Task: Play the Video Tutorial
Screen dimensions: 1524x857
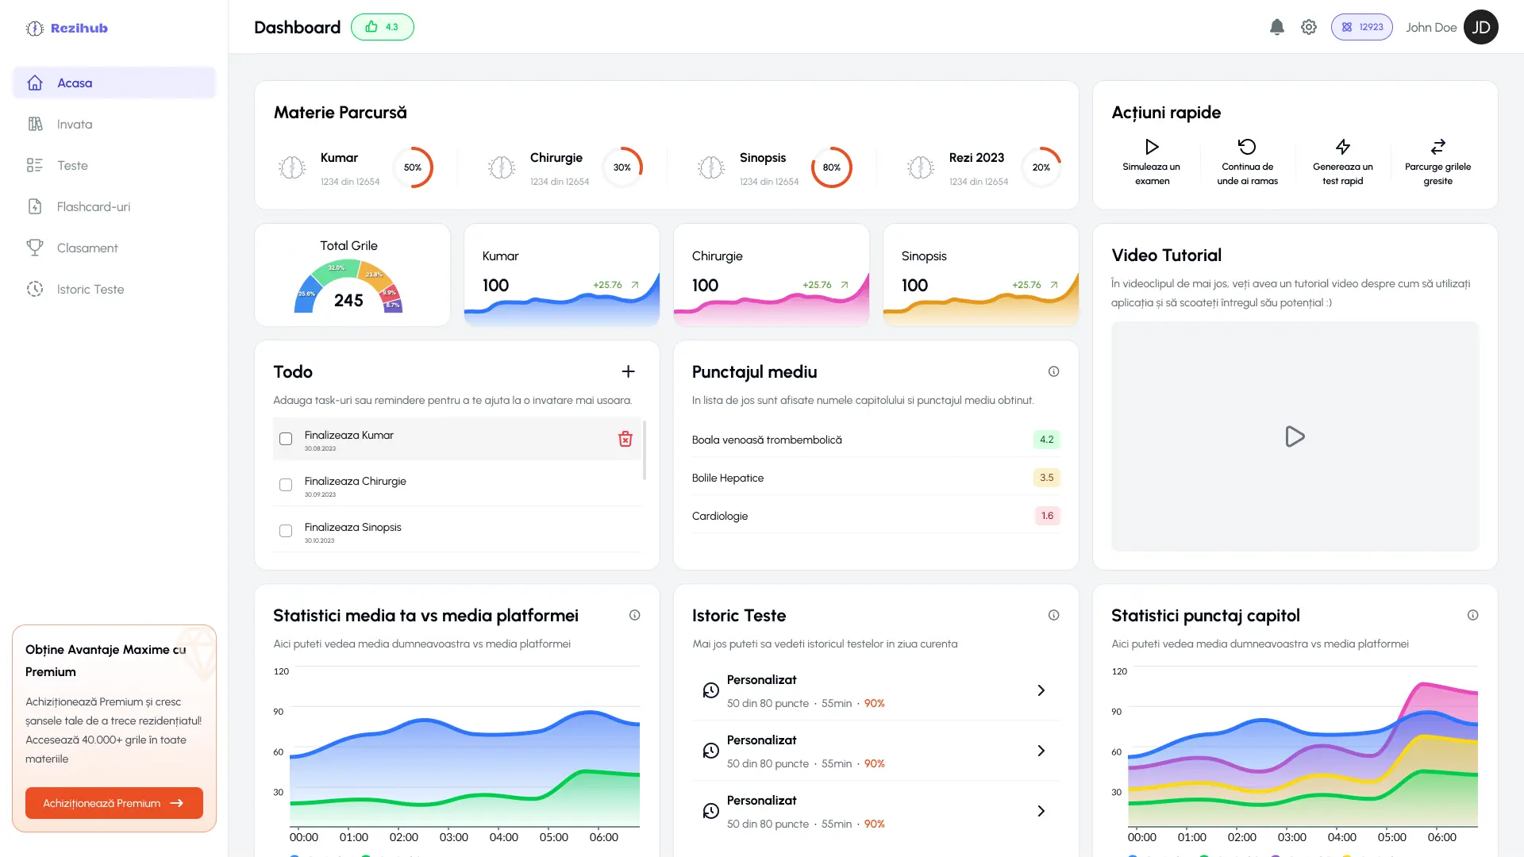Action: pos(1295,436)
